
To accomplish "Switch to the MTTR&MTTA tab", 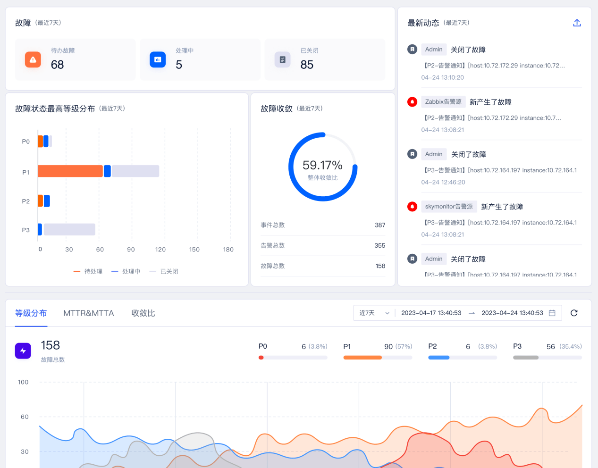I will tap(89, 313).
